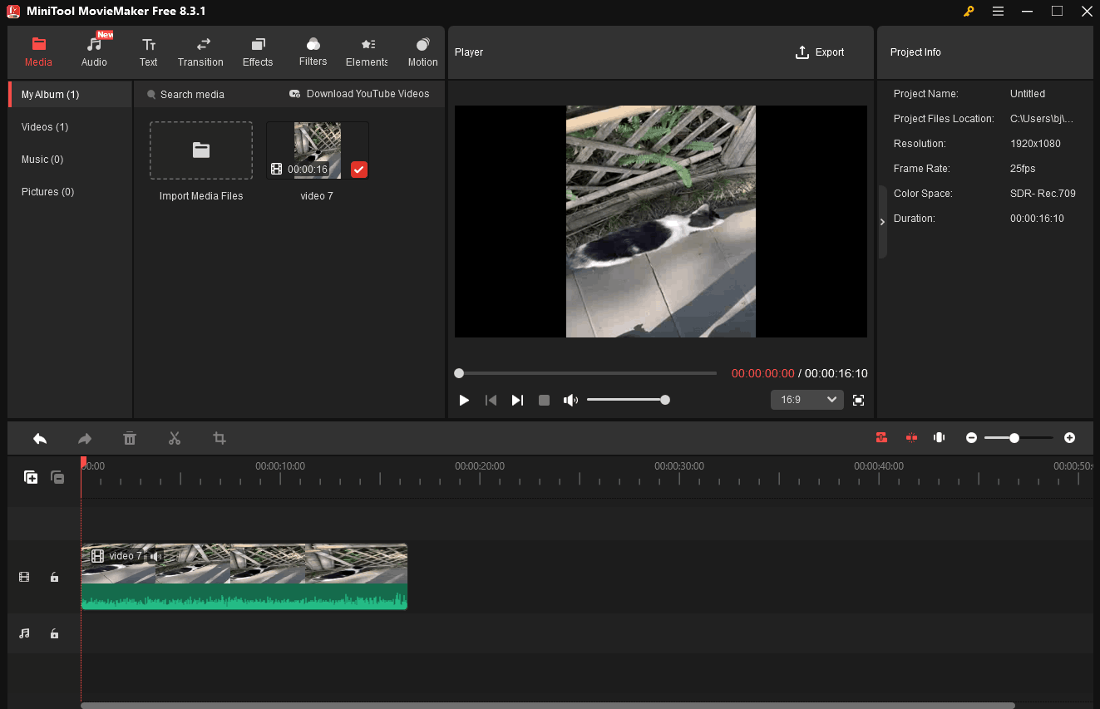Open the hamburger main menu
The width and height of the screenshot is (1100, 709).
pyautogui.click(x=998, y=11)
